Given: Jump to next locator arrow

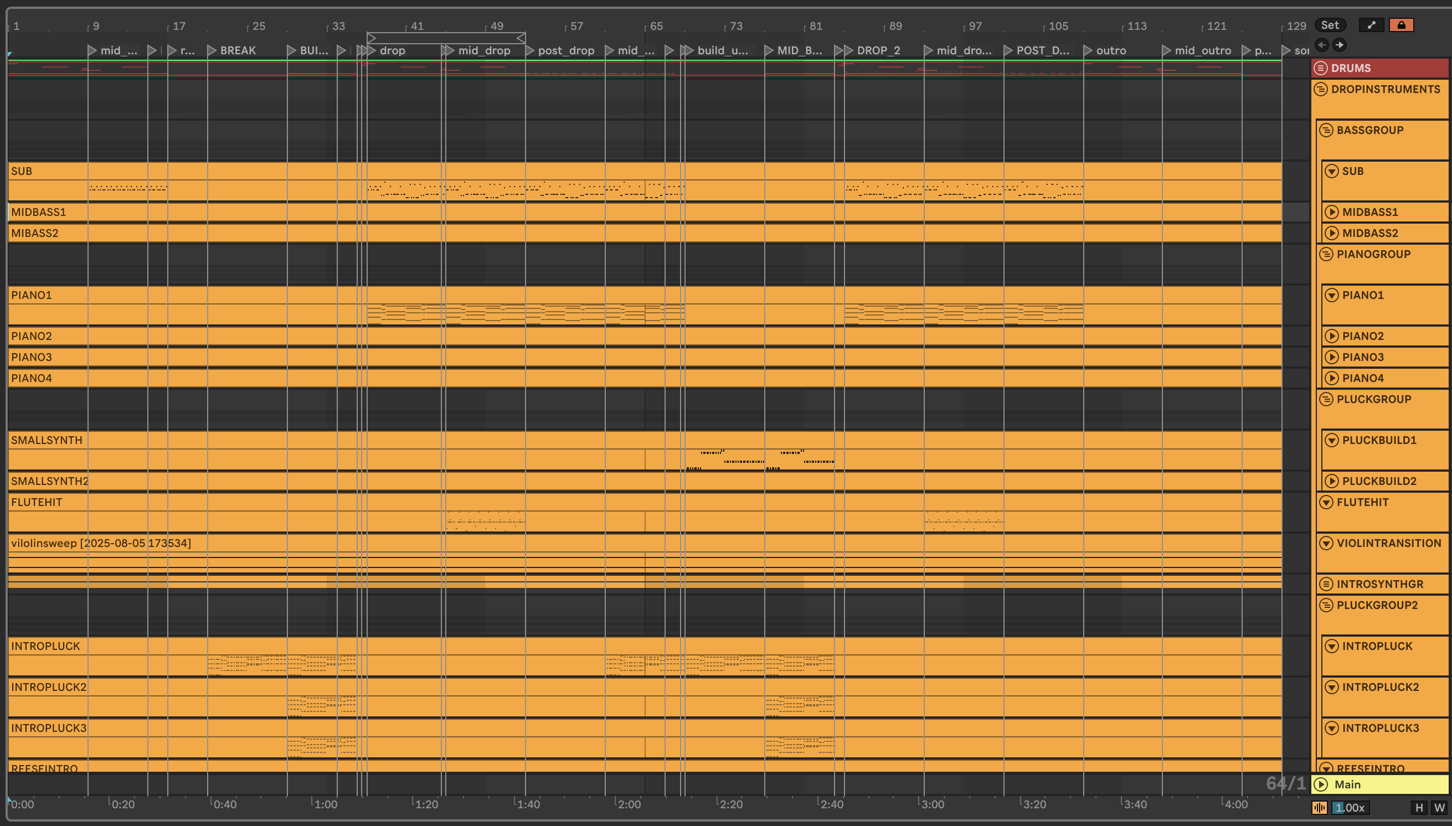Looking at the screenshot, I should tap(1339, 45).
